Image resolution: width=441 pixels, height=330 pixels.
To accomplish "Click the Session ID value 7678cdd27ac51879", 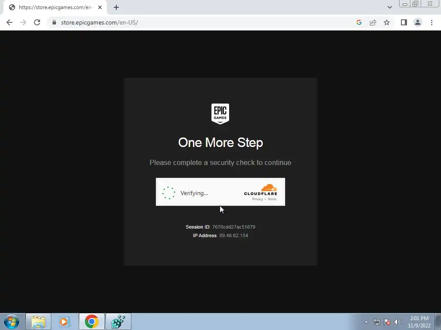I will (x=233, y=227).
